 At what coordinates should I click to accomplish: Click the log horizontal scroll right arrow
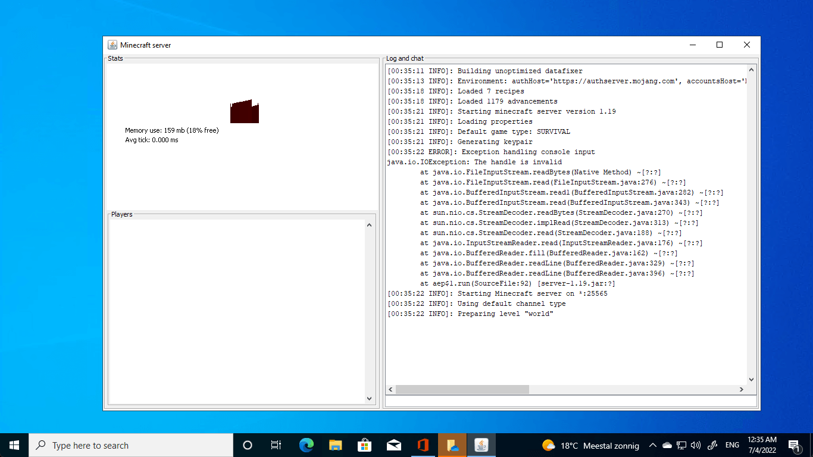(742, 389)
